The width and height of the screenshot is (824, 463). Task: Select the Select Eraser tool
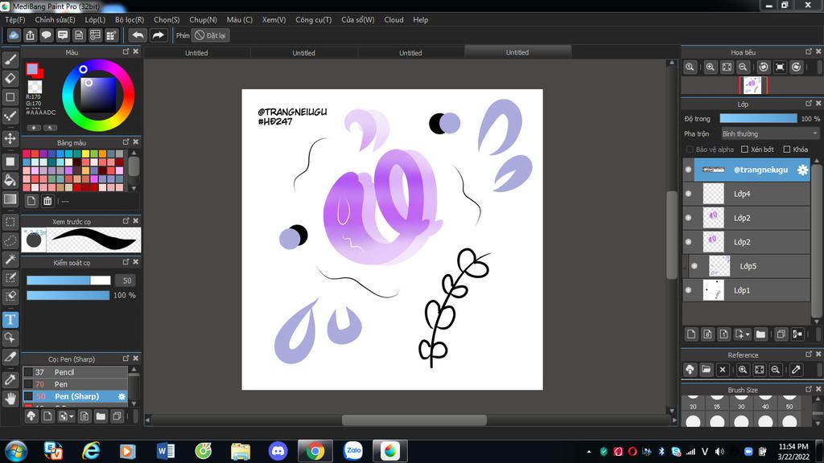[x=10, y=296]
